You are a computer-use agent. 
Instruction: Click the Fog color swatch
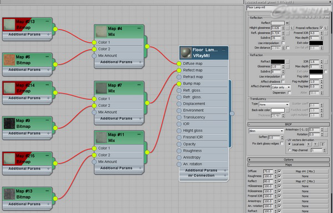316,77
